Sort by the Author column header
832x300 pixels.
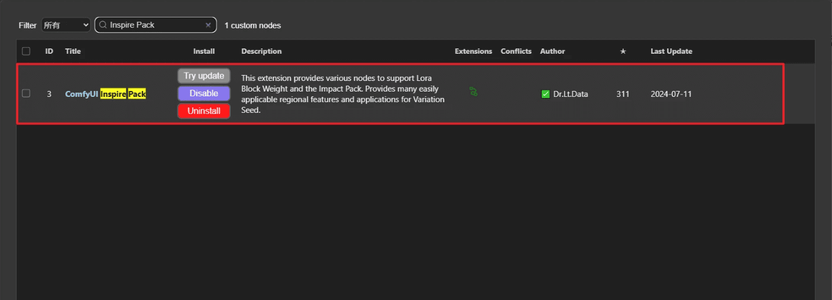click(x=552, y=51)
